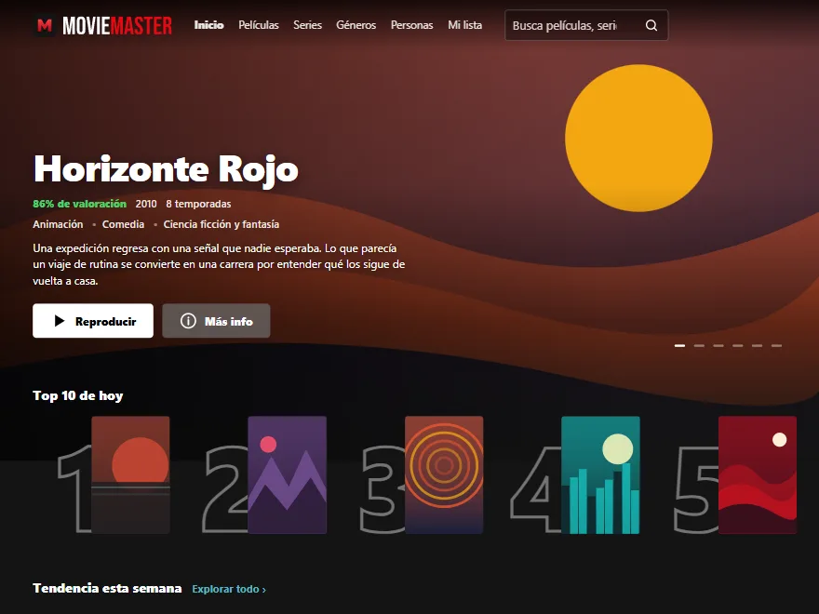Screen dimensions: 819x614
Task: Open Más info for Horizonte Rojo
Action: point(216,321)
